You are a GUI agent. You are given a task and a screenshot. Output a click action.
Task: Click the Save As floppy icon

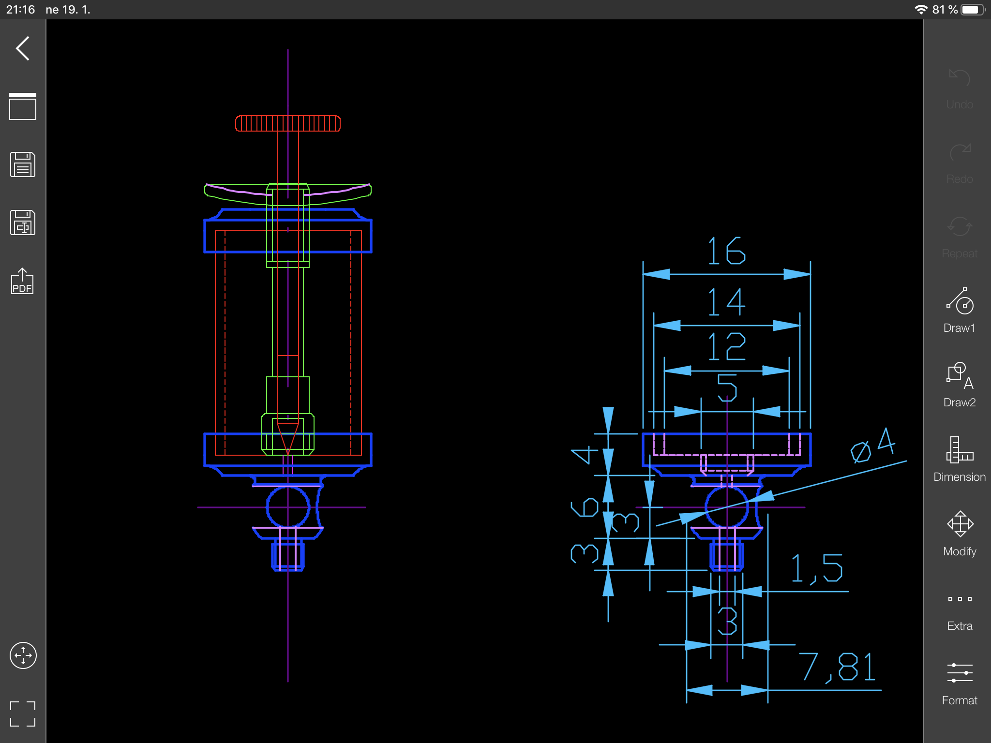pyautogui.click(x=23, y=223)
